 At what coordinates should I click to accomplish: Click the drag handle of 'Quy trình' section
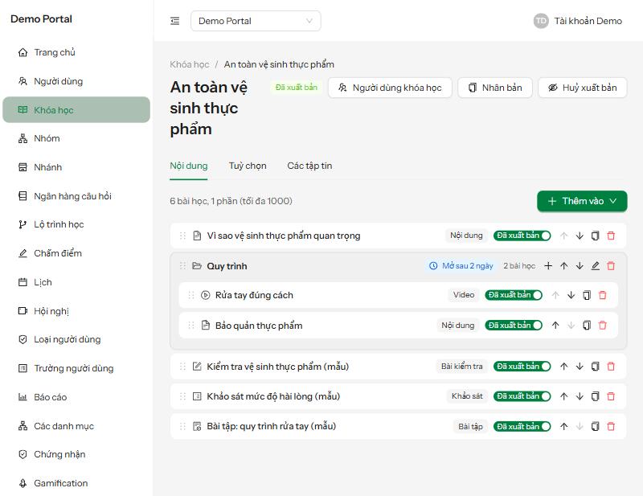(x=182, y=266)
